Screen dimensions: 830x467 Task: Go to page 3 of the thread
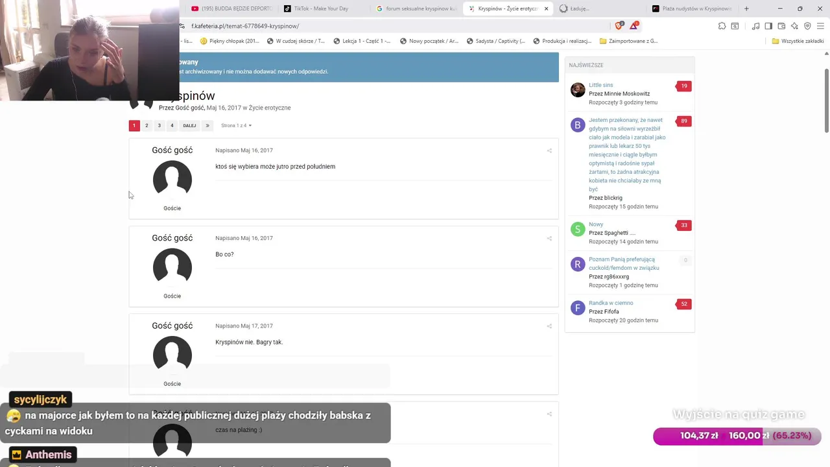click(x=160, y=125)
